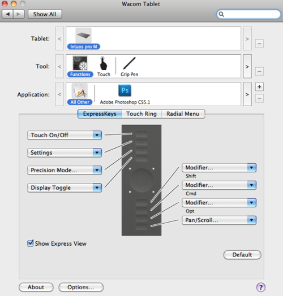Switch to the Touch Ring tab
This screenshot has width=283, height=296.
pos(141,114)
